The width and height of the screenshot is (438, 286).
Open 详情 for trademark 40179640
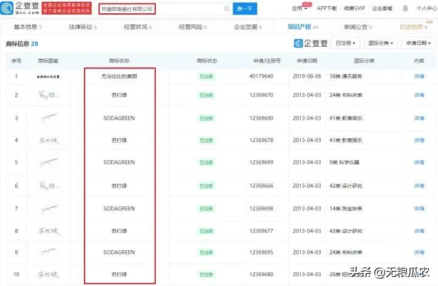(x=419, y=77)
